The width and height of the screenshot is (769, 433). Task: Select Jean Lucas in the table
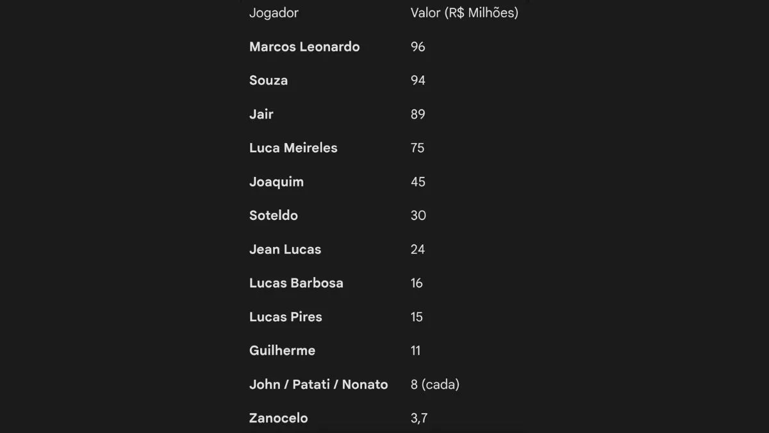click(285, 249)
